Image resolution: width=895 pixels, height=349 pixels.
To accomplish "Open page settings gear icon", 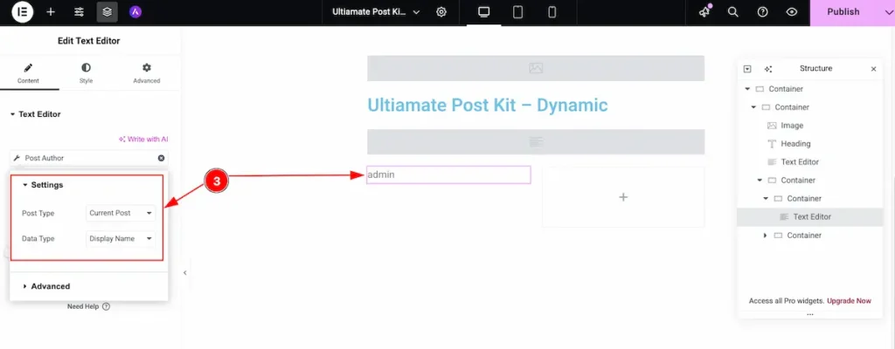I will tap(441, 12).
